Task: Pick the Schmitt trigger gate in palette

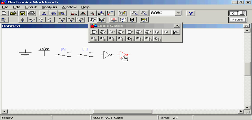Action: [175, 32]
